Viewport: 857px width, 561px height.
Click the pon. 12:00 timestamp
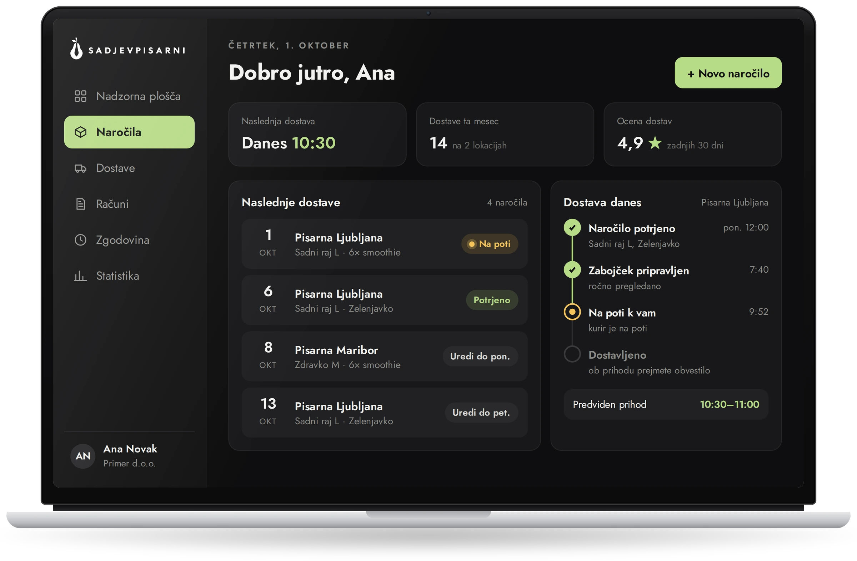click(x=746, y=227)
